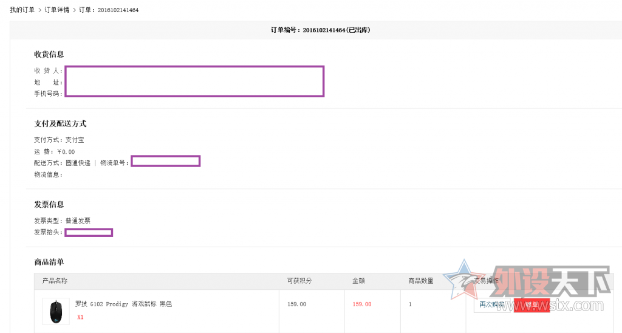Select the 商品数量 column header
622x333 pixels.
421,281
